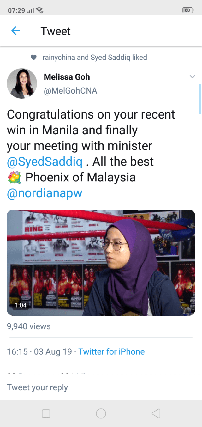Tap the Twitter for iPhone link
This screenshot has width=202, height=427.
(x=111, y=352)
